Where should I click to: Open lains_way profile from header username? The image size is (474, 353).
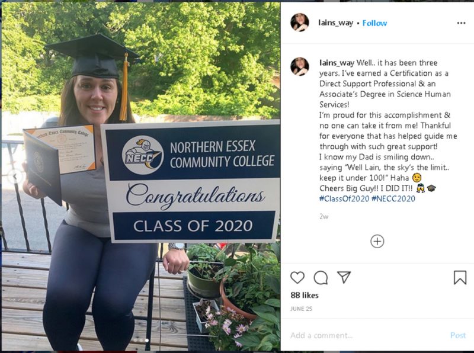click(335, 23)
